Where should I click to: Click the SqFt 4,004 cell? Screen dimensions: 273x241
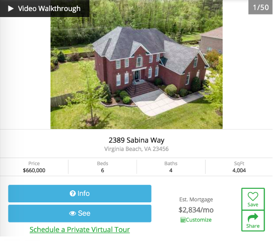pyautogui.click(x=239, y=167)
